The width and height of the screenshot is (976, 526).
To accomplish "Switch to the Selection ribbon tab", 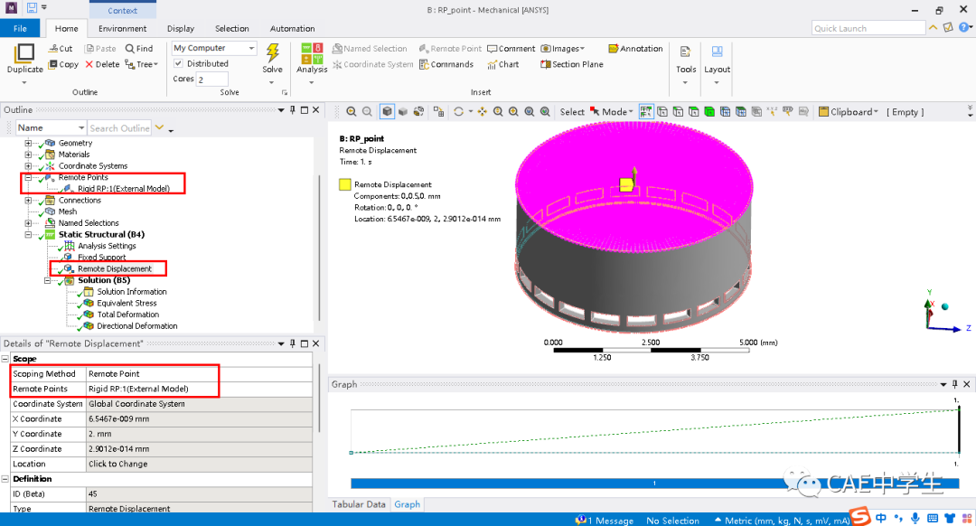I will 232,28.
